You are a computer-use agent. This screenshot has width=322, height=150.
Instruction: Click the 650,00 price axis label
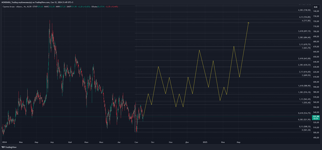316,57
